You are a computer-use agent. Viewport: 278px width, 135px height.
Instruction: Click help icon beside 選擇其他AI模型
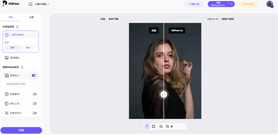pos(22,67)
